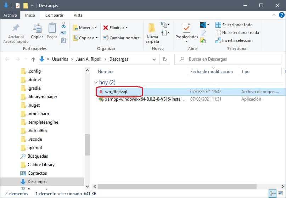This screenshot has height=198, width=286.
Task: Click Descargas in the address path
Action: coord(119,59)
